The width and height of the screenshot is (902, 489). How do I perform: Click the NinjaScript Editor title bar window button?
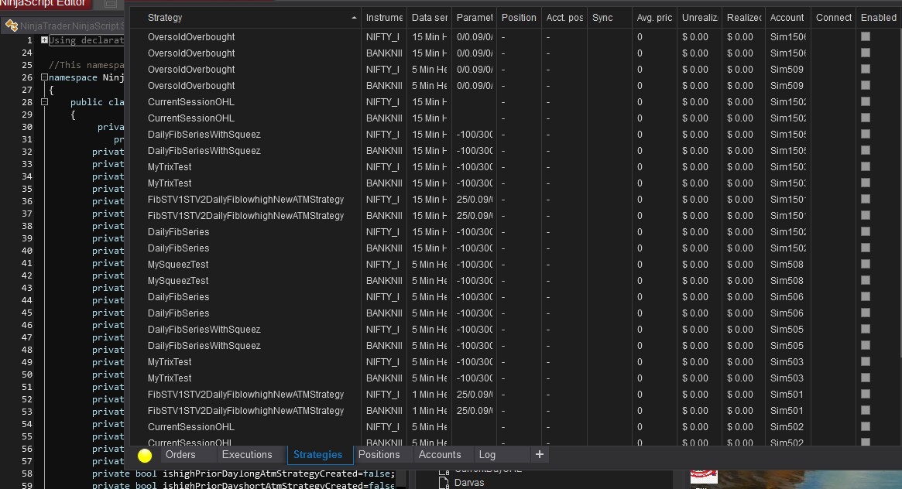pyautogui.click(x=111, y=3)
